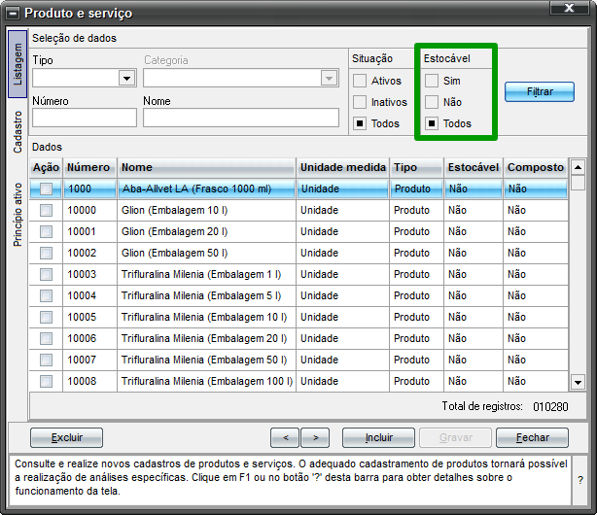The image size is (597, 515).
Task: Click the Excluir button
Action: point(67,437)
